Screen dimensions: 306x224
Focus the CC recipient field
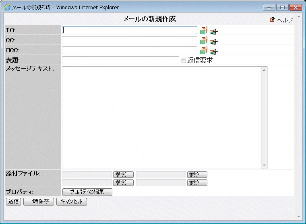(x=130, y=40)
